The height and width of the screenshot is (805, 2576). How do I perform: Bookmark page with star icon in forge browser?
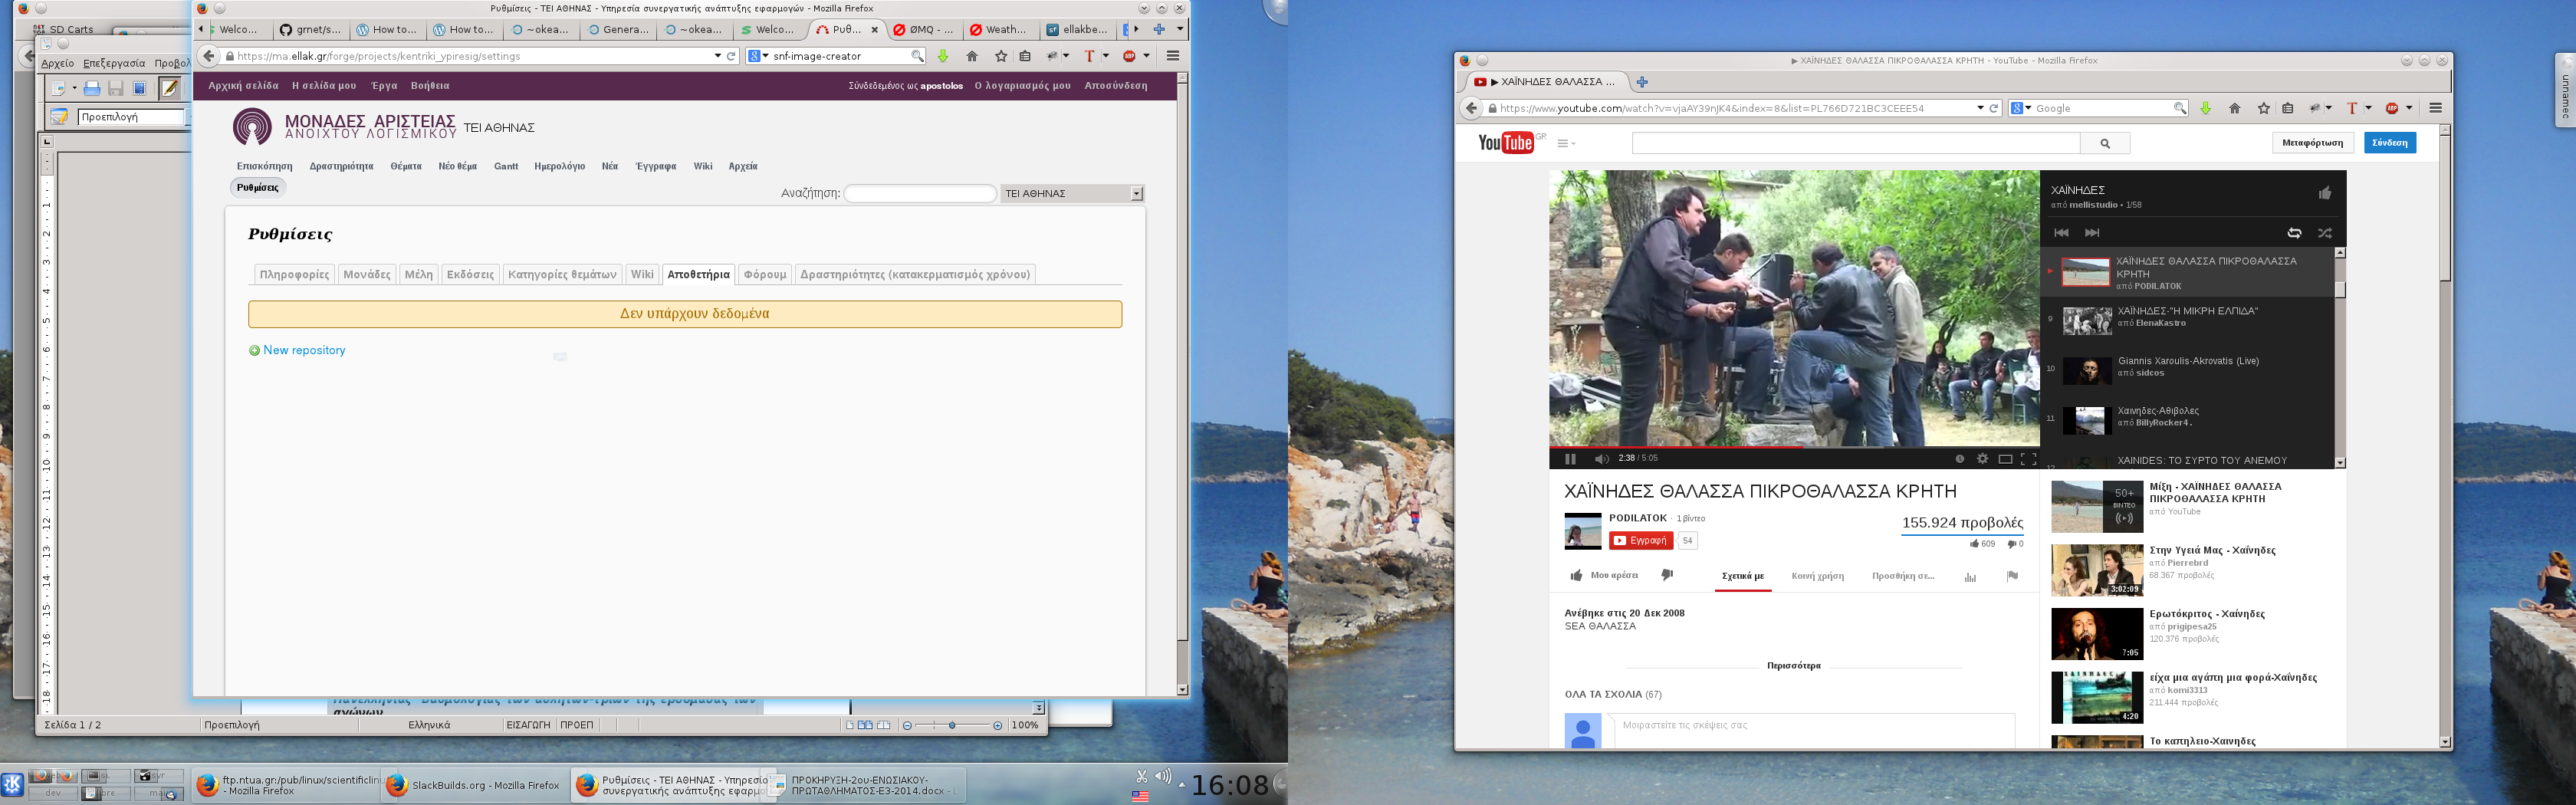[x=1001, y=56]
